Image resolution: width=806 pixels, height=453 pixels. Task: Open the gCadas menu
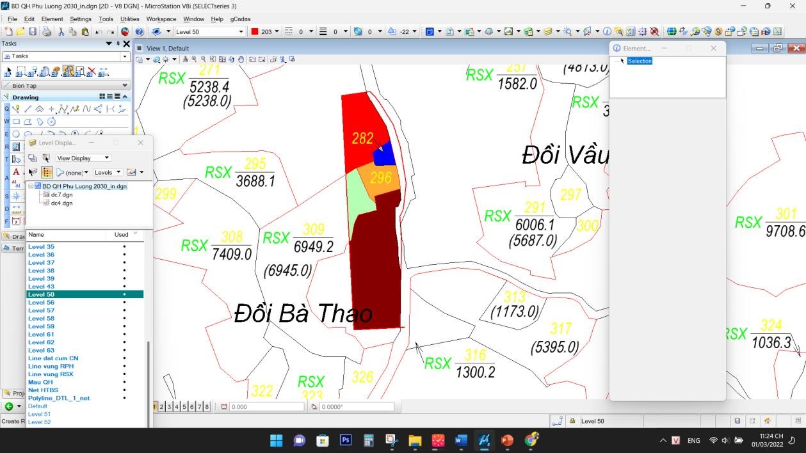point(239,19)
